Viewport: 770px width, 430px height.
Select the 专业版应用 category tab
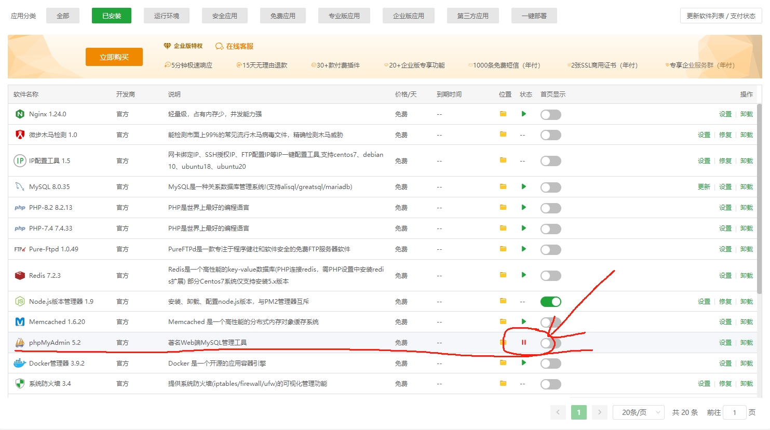click(344, 16)
